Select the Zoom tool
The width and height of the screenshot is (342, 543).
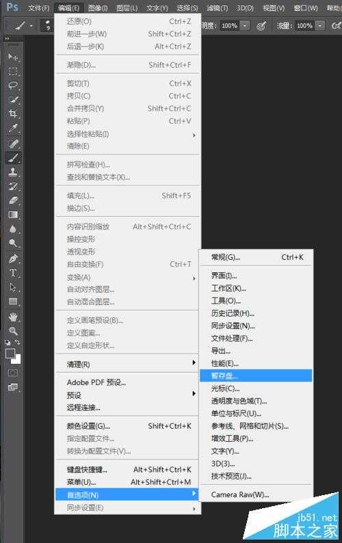[13, 331]
